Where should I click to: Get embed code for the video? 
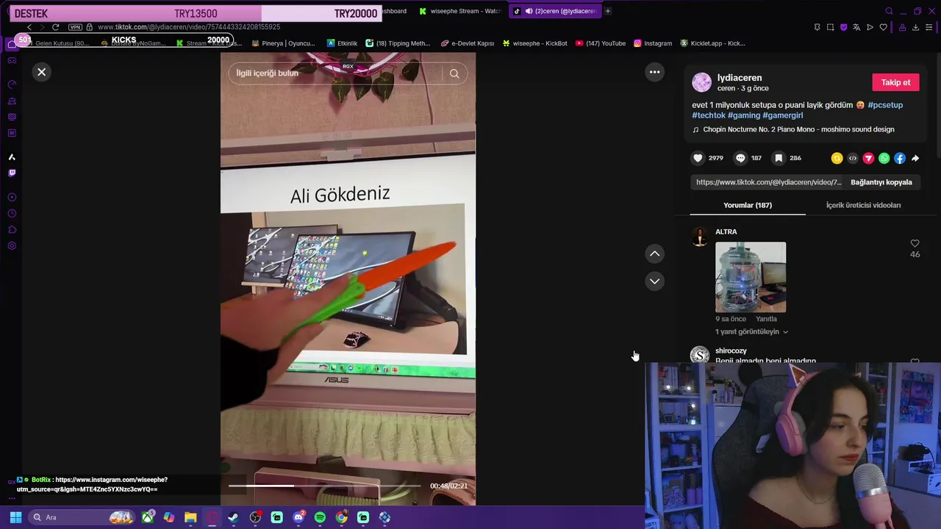[853, 158]
